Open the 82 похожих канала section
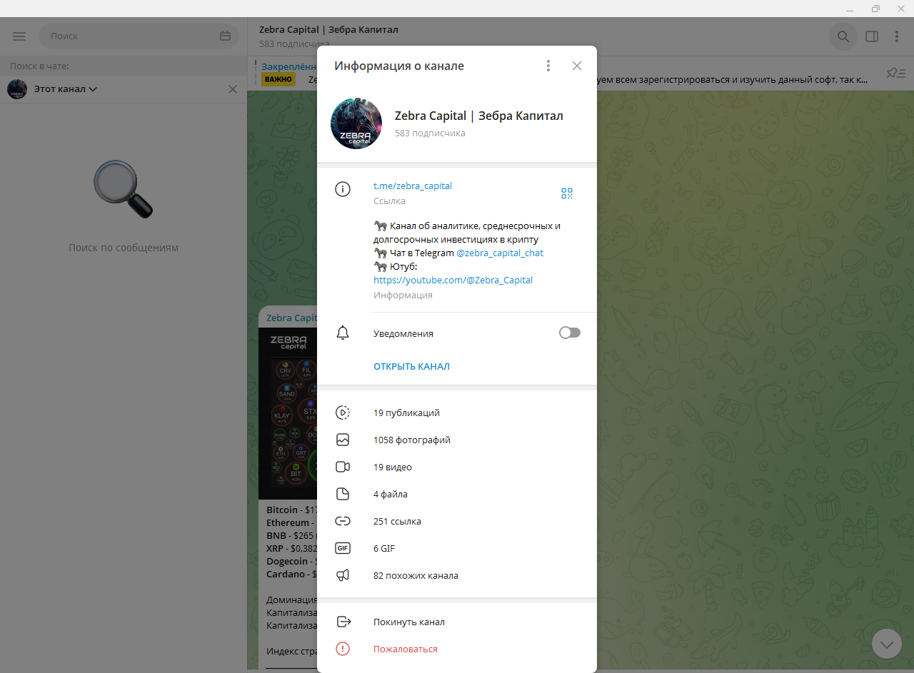Screen dimensions: 914x673 click(457, 575)
